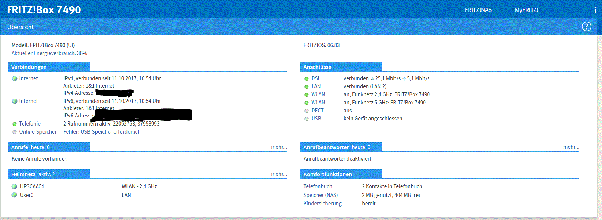Image resolution: width=602 pixels, height=220 pixels.
Task: Show more devices via Heimnetz mehr...
Action: tap(279, 174)
